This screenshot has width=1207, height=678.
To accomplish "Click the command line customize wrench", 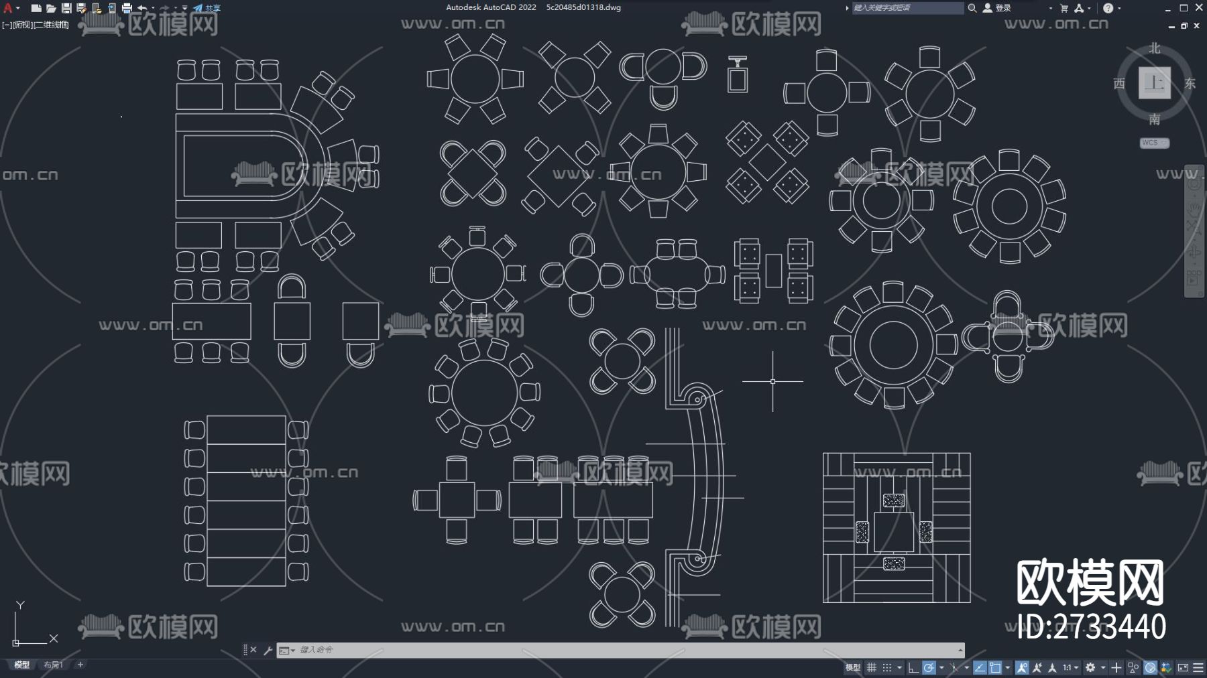I will point(268,650).
